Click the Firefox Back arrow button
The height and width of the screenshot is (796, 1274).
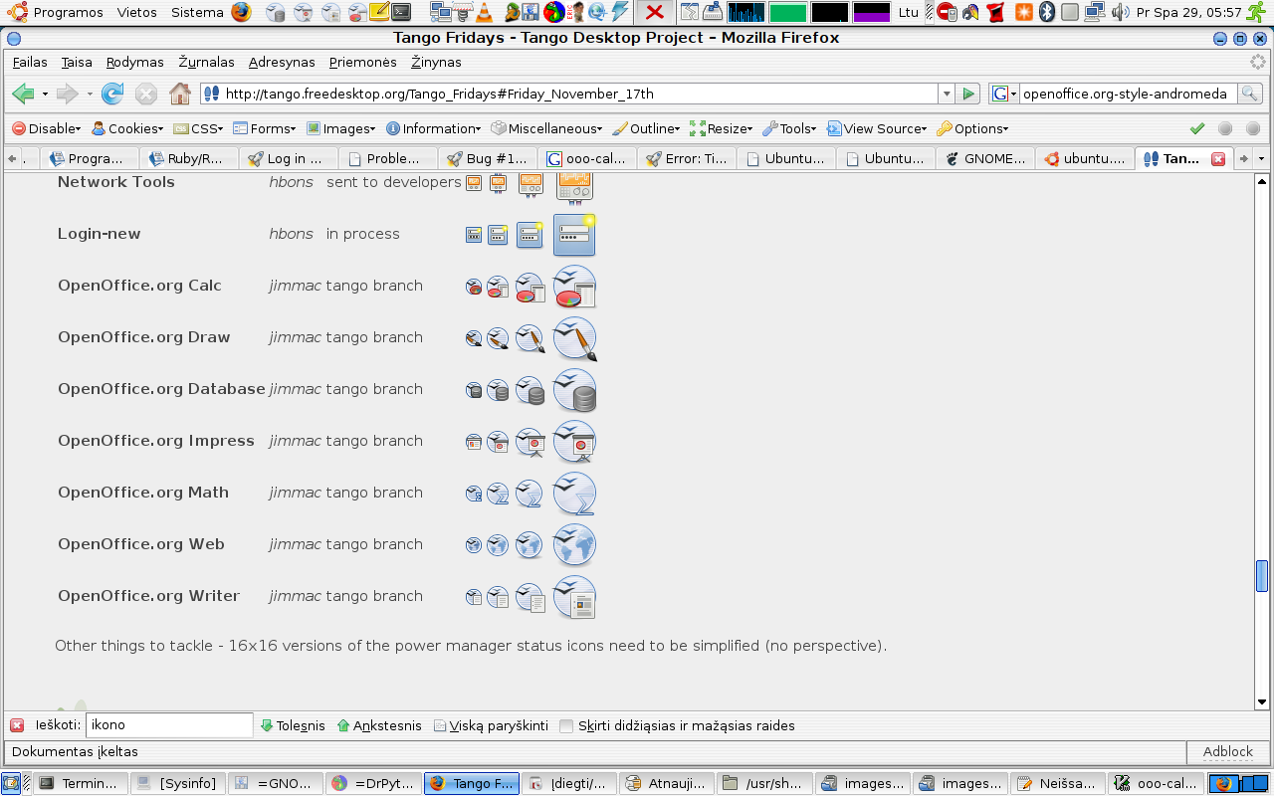tap(22, 95)
